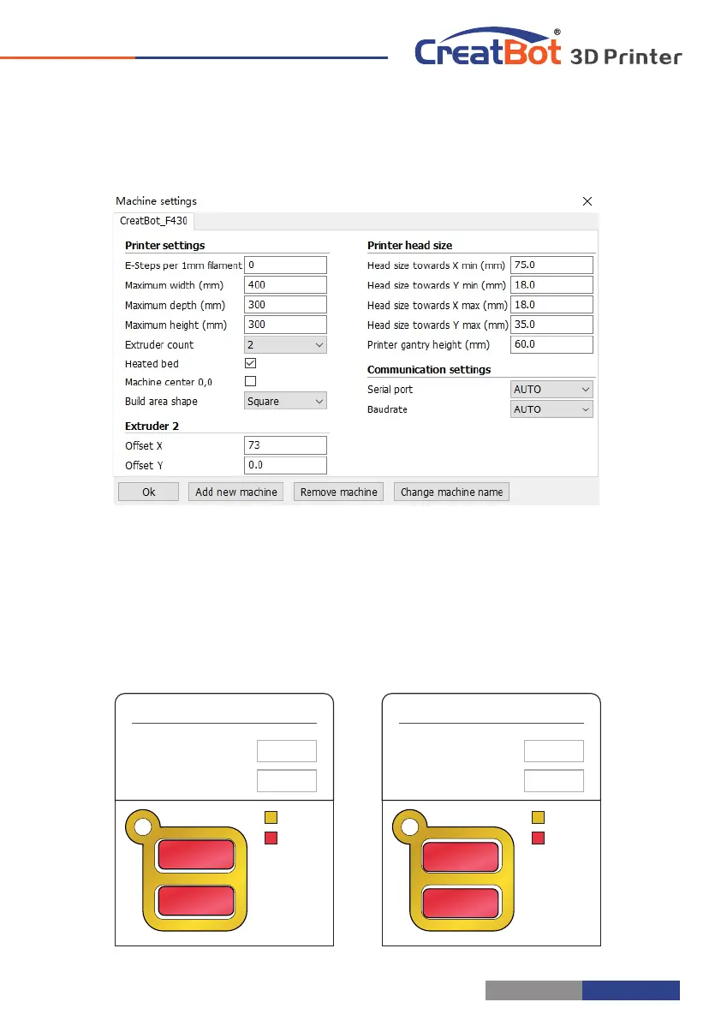Image resolution: width=721 pixels, height=1020 pixels.
Task: Enable the Machine center 0,0 checkbox
Action: pos(250,382)
